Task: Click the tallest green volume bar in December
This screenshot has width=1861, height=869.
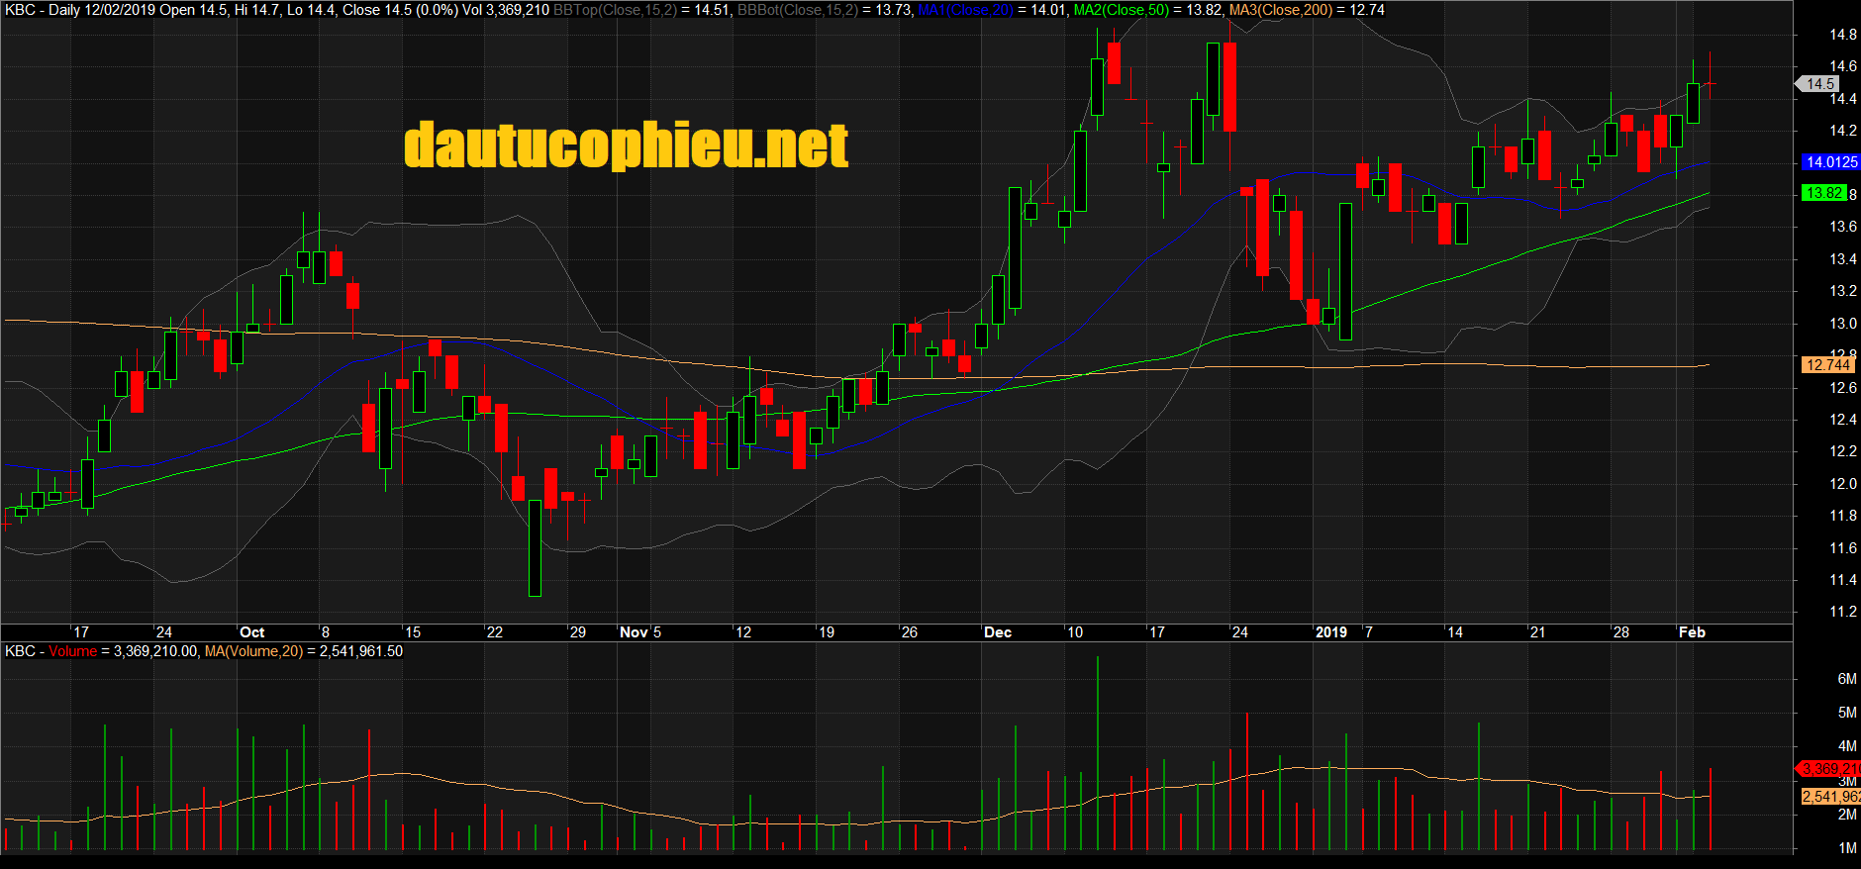Action: coord(1097,752)
